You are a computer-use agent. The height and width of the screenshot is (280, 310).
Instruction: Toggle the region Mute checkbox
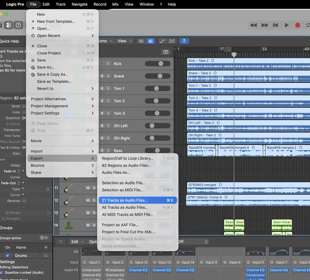(x=24, y=106)
